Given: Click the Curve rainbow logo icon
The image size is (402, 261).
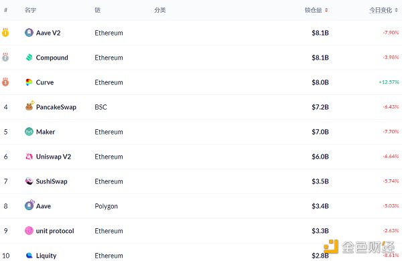Looking at the screenshot, I should 29,82.
